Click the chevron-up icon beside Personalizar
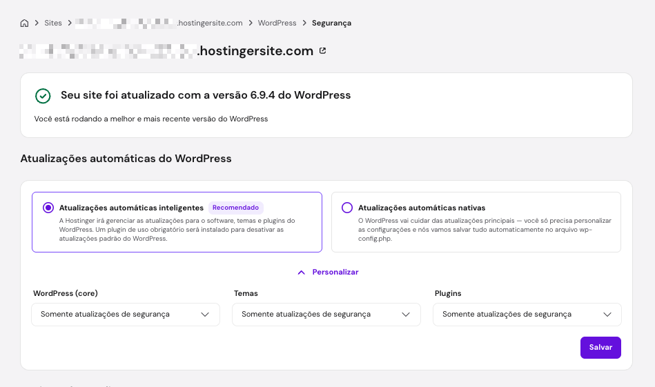 pos(301,272)
